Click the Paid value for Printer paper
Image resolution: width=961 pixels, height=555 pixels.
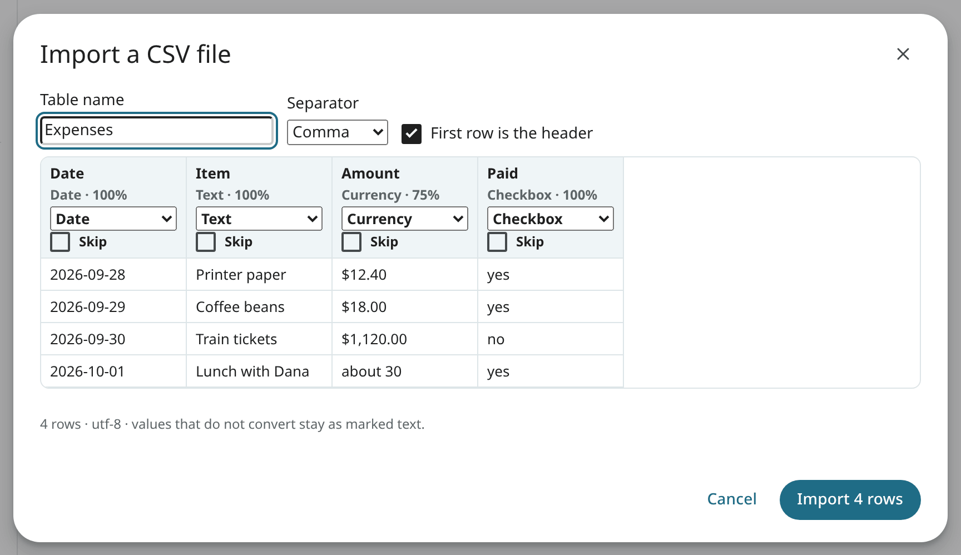pyautogui.click(x=551, y=275)
